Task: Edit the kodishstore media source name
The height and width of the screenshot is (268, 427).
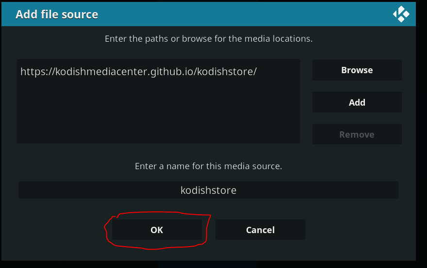Action: pyautogui.click(x=208, y=190)
